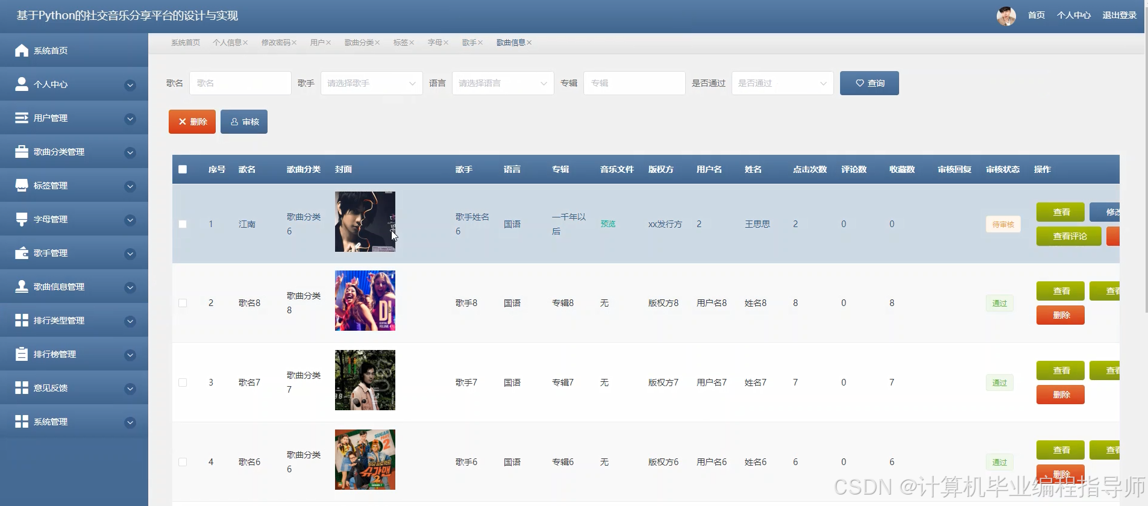Click the 歌名 search input field
The height and width of the screenshot is (506, 1148).
pyautogui.click(x=240, y=83)
